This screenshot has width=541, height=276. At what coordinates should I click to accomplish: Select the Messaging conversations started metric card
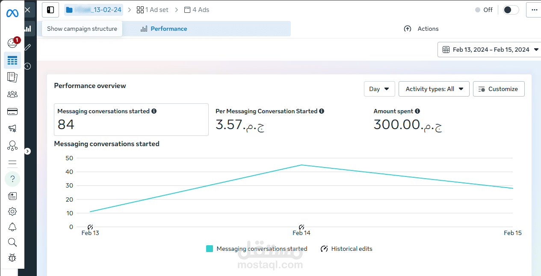131,120
